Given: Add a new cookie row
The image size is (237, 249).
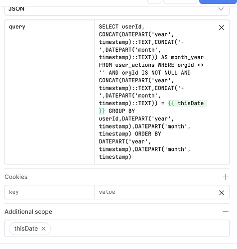Looking at the screenshot, I should (226, 177).
